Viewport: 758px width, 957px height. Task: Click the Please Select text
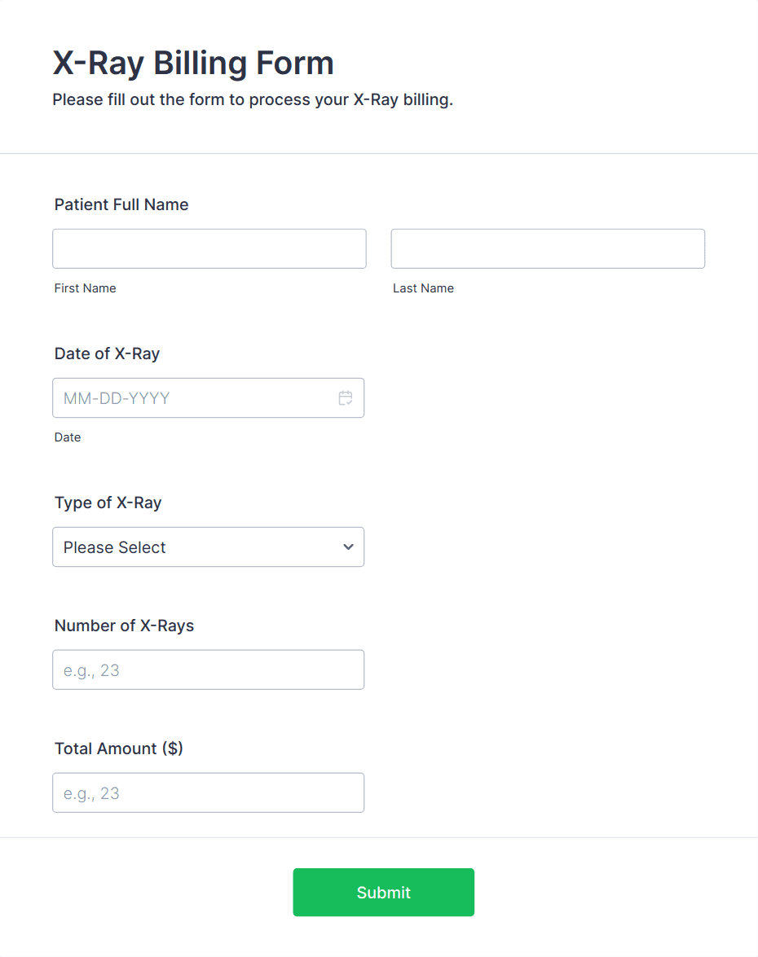pos(114,547)
